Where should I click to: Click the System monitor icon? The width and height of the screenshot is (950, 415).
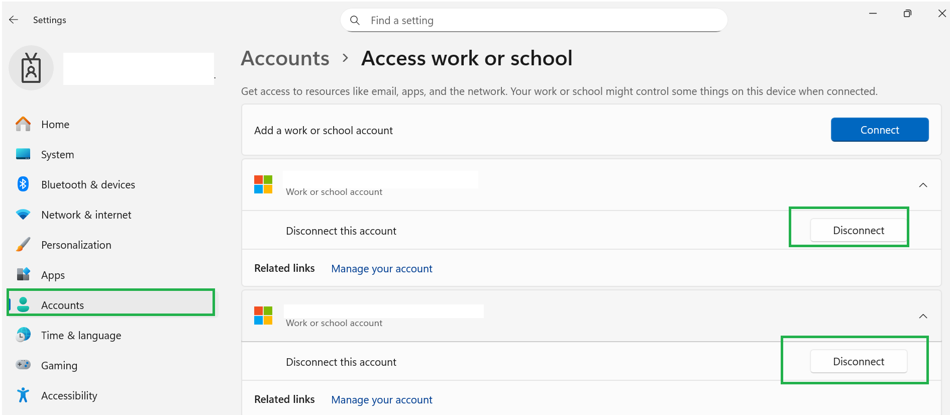pyautogui.click(x=23, y=154)
